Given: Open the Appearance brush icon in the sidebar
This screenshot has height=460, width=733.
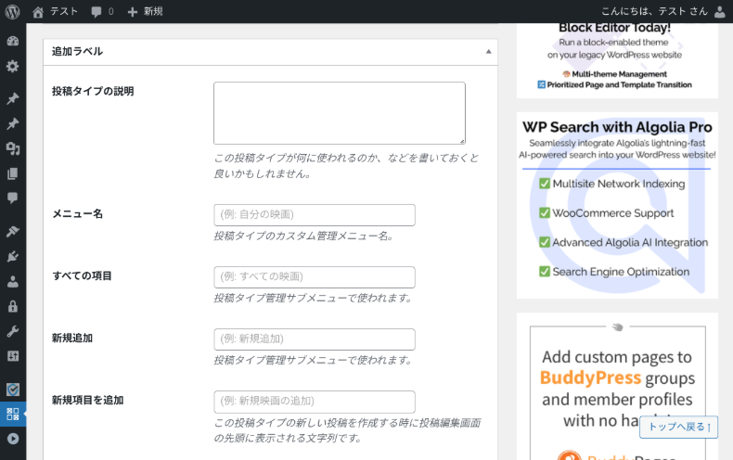Looking at the screenshot, I should coord(13,232).
